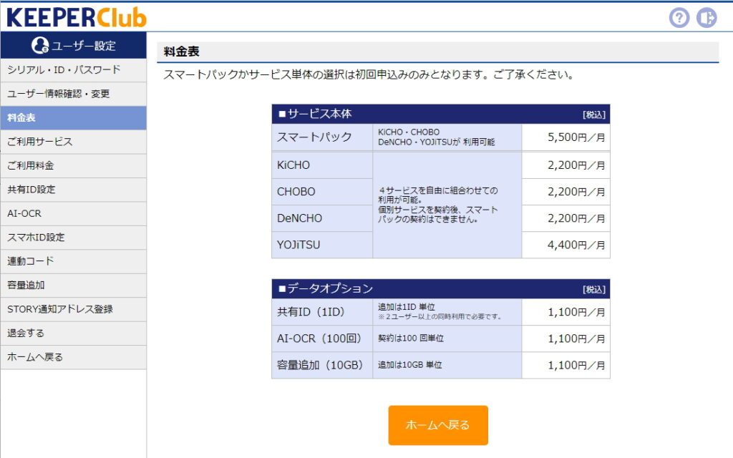Select the 料金表 sidebar item

(x=74, y=118)
